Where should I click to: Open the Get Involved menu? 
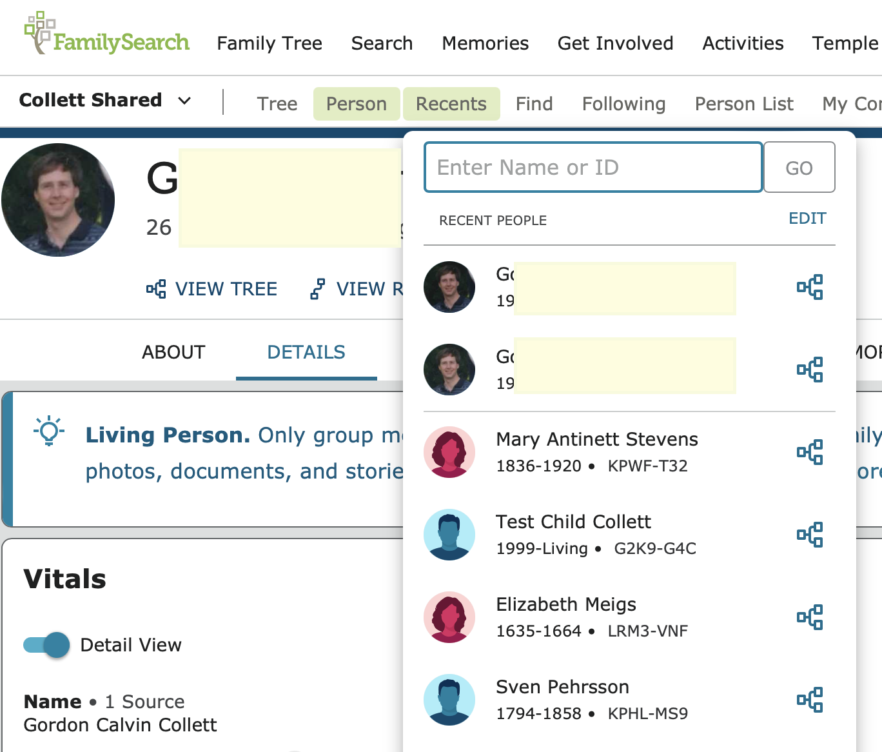pos(615,43)
